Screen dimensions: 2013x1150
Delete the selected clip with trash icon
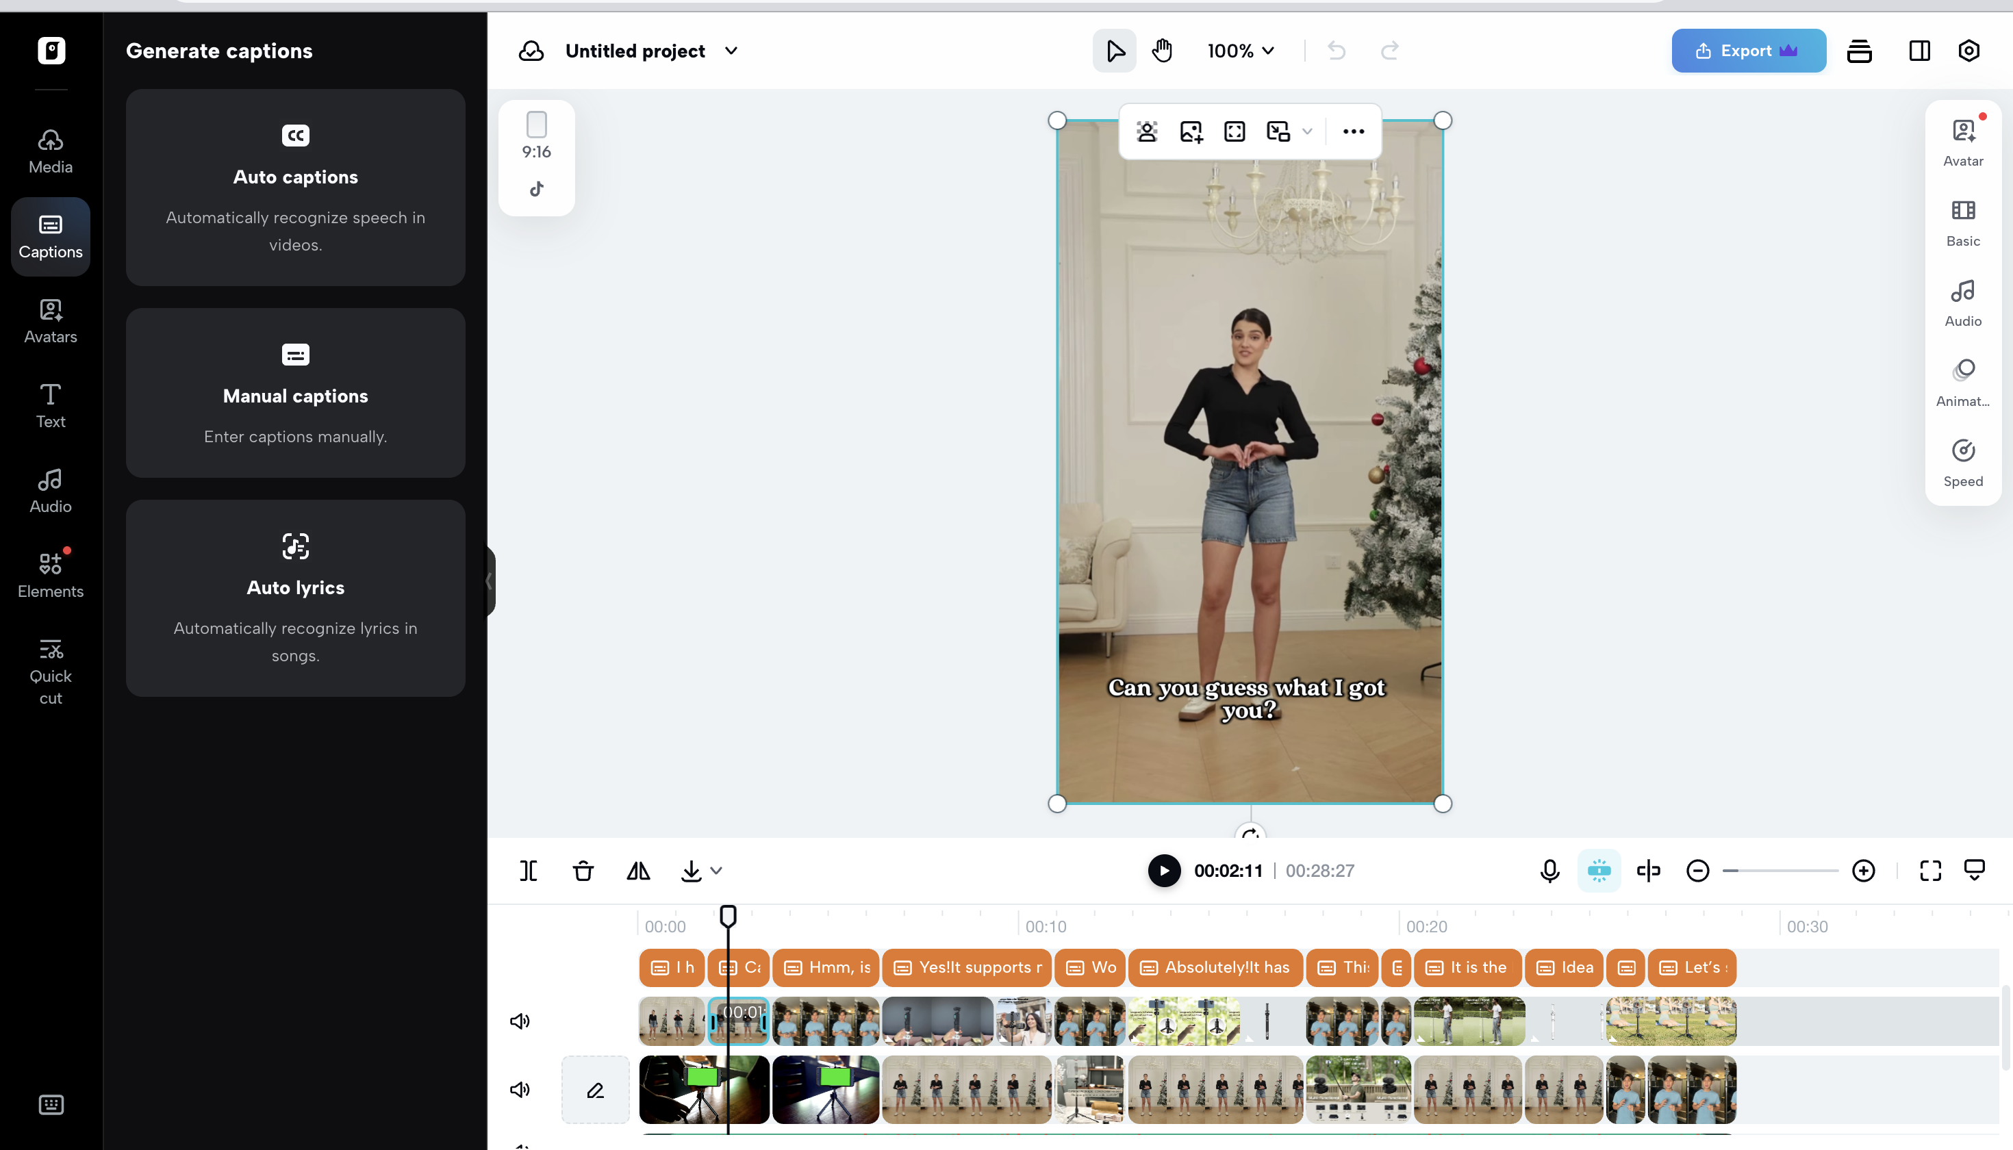click(583, 871)
